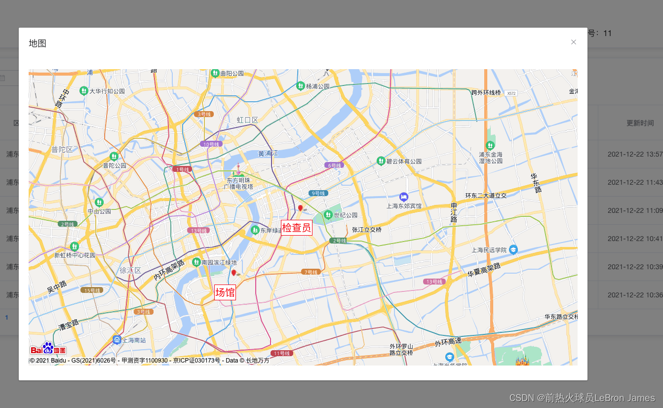Click the 7号线 metro line badge
Screen dimensions: 663x408
coord(311,272)
